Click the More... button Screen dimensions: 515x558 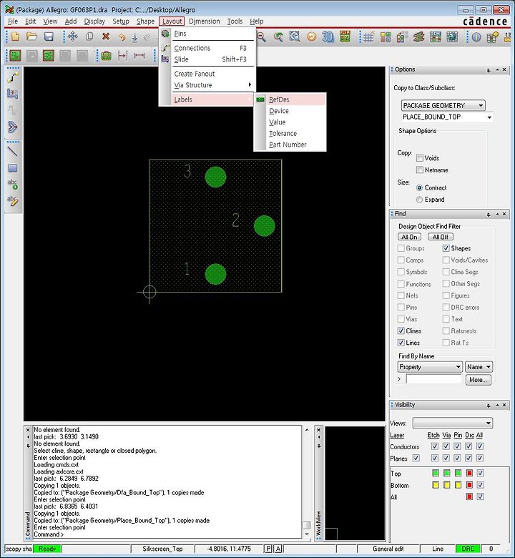[x=479, y=380]
